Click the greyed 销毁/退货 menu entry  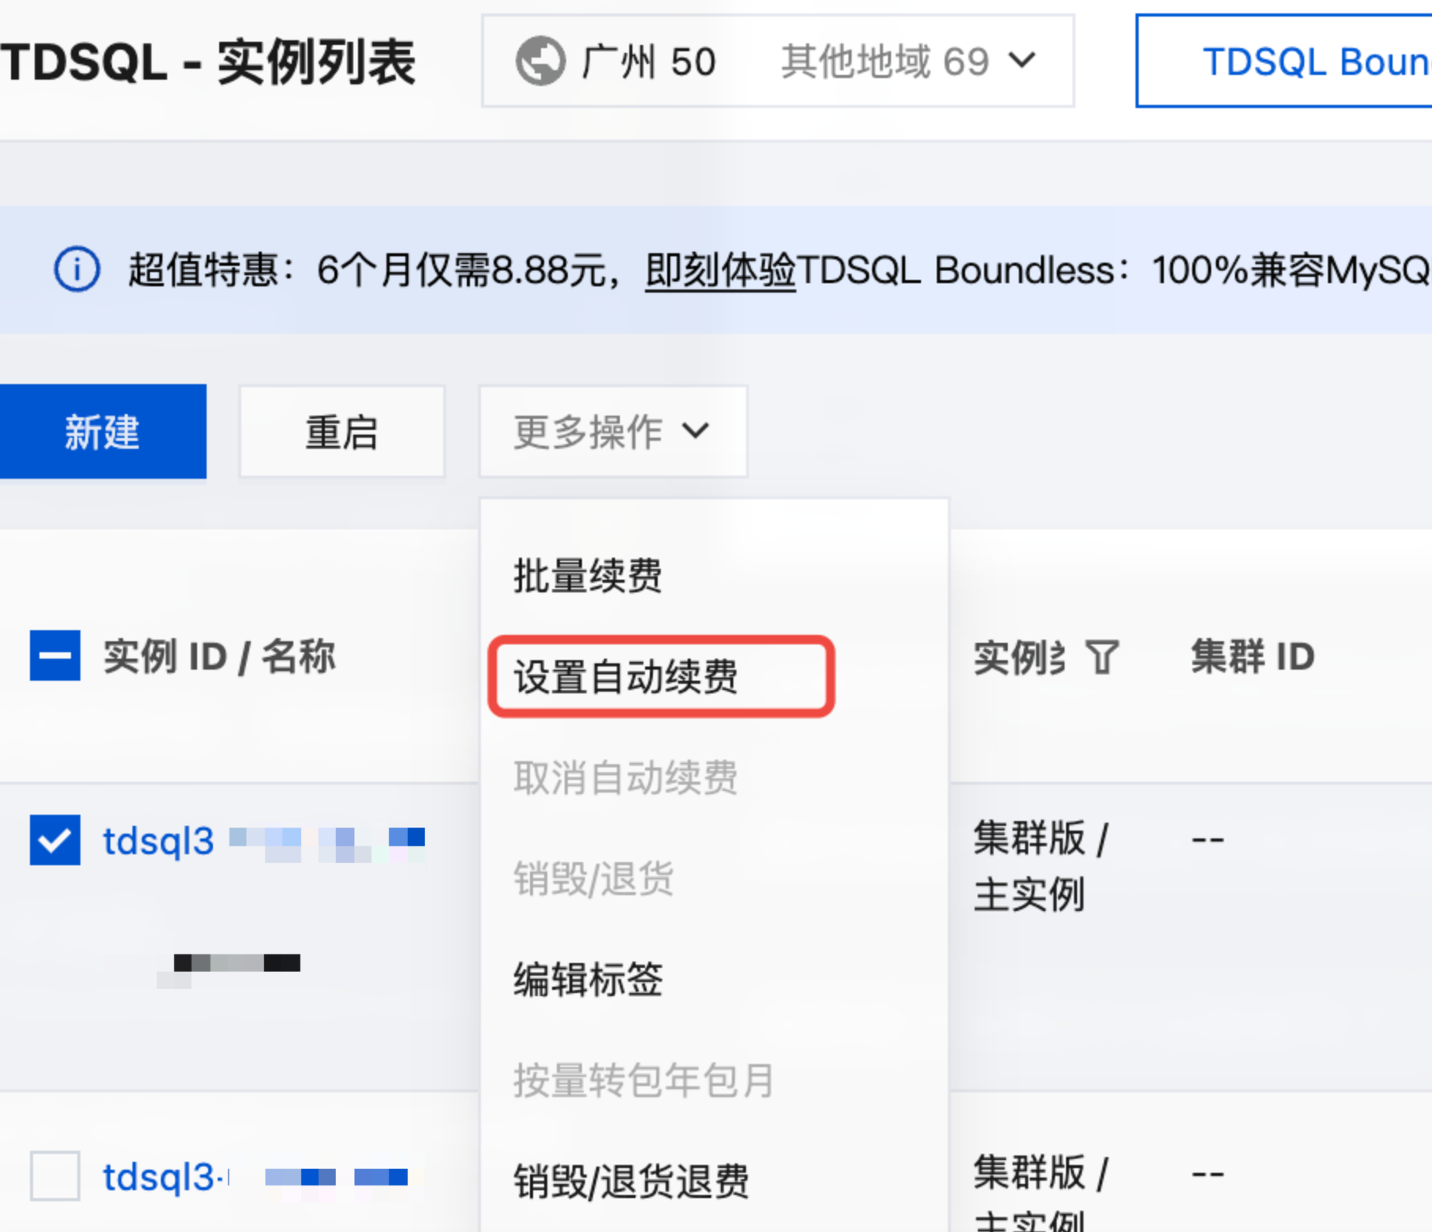[x=594, y=879]
